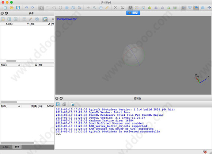Reset view with the blue arrows icon
Image resolution: width=212 pixels, height=154 pixels.
(x=209, y=8)
